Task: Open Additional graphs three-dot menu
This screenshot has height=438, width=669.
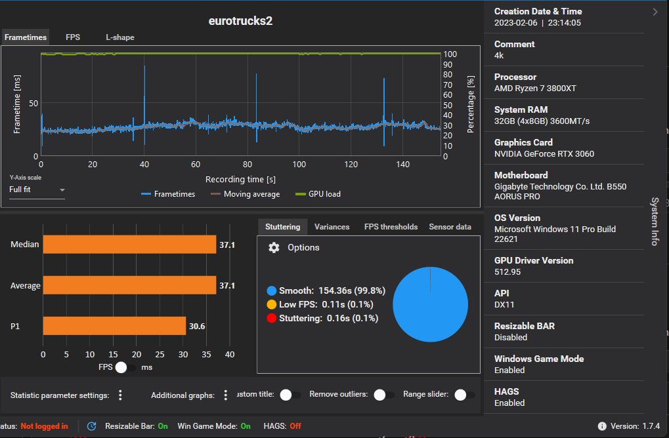Action: 226,395
